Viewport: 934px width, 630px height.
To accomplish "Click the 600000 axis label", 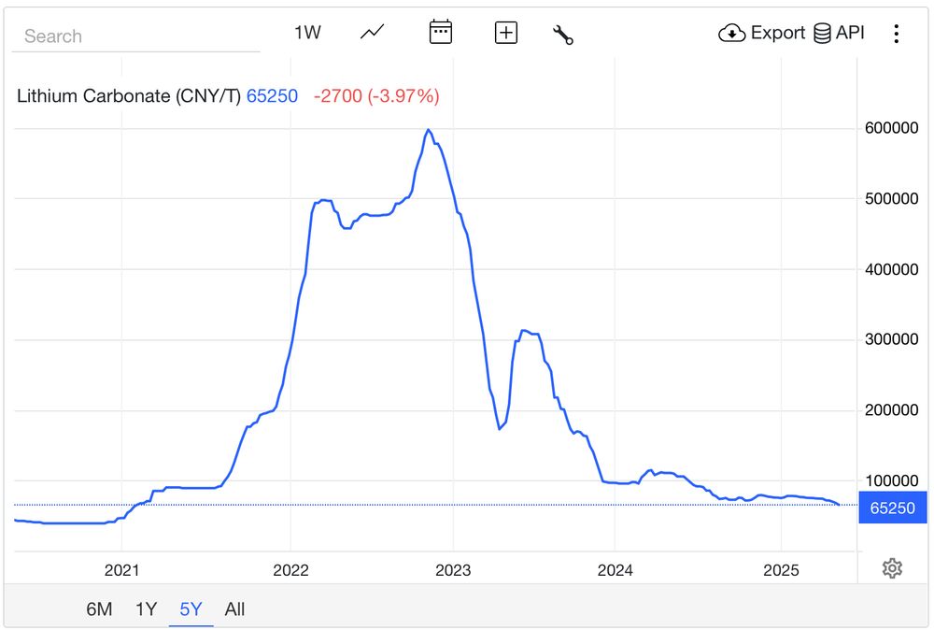I will click(891, 128).
